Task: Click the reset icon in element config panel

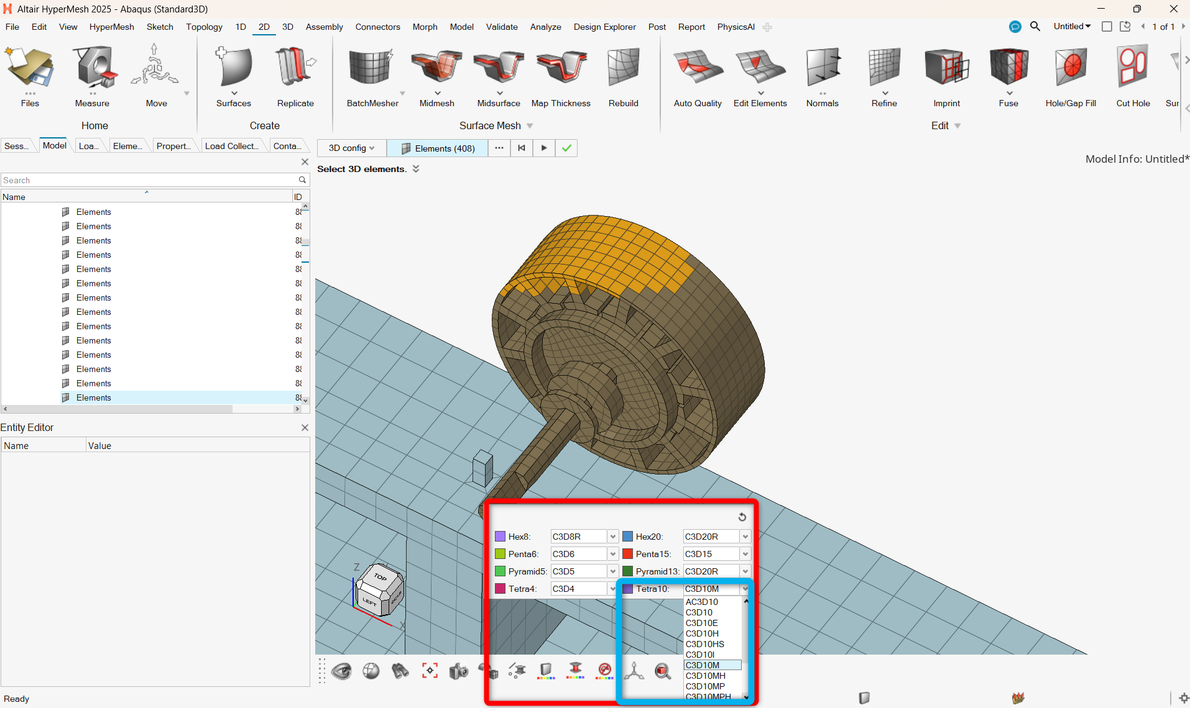Action: click(742, 517)
